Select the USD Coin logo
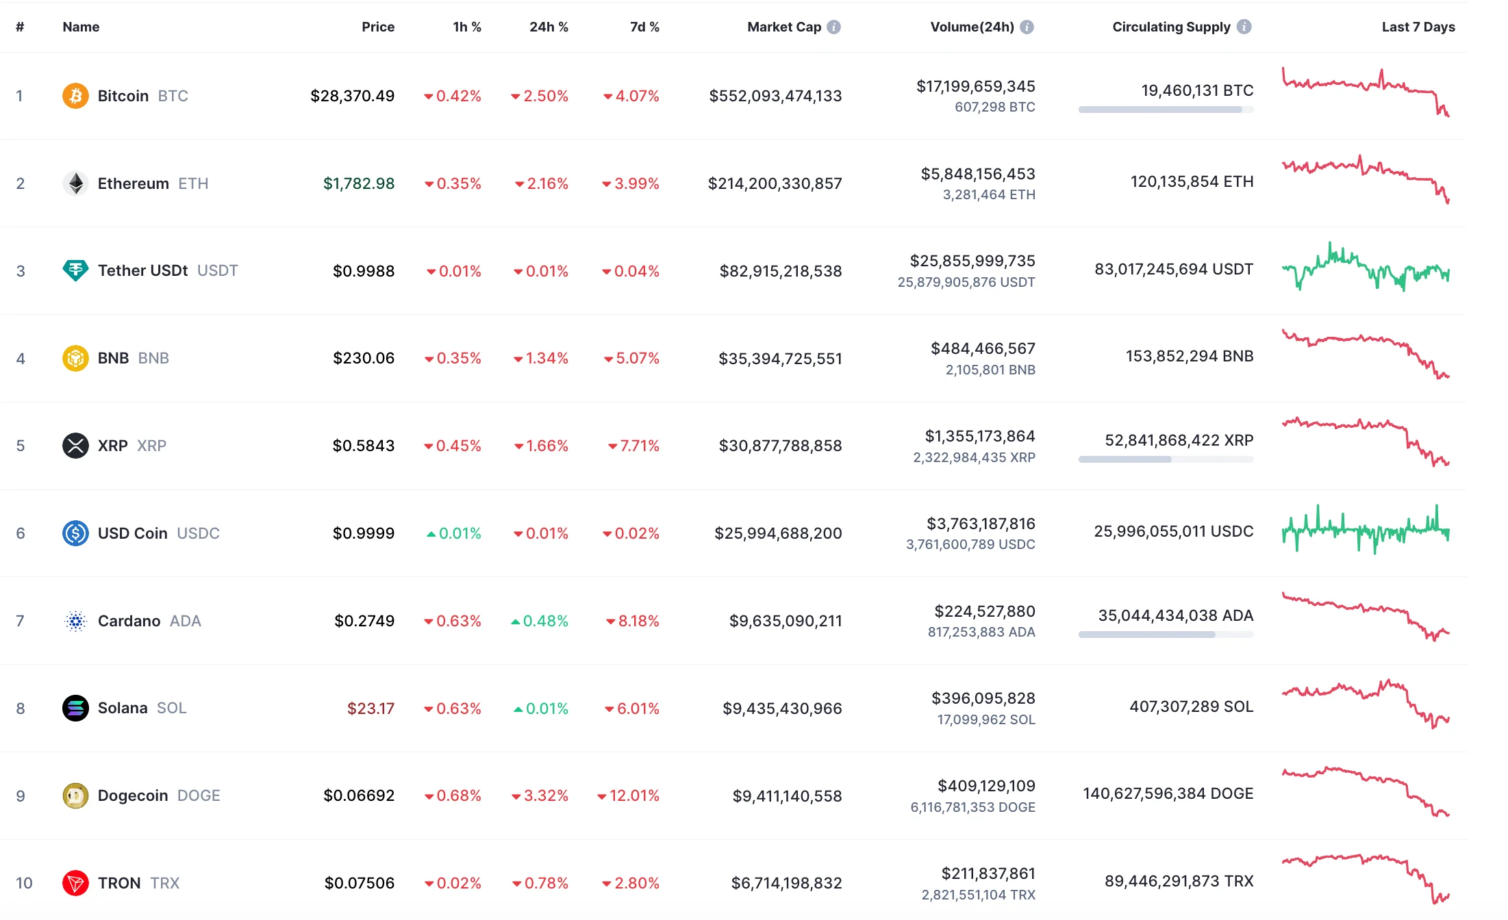Viewport: 1508px width, 920px height. 75,533
